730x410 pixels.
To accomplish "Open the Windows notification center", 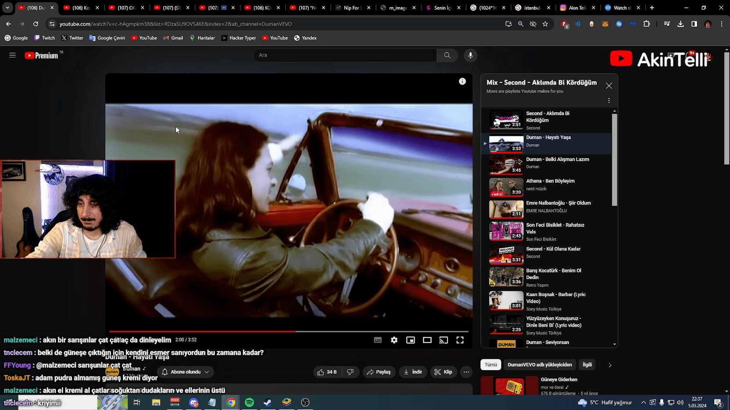I will pos(718,403).
